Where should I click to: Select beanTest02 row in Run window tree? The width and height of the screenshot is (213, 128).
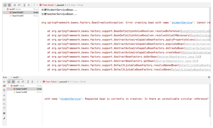click(x=24, y=92)
